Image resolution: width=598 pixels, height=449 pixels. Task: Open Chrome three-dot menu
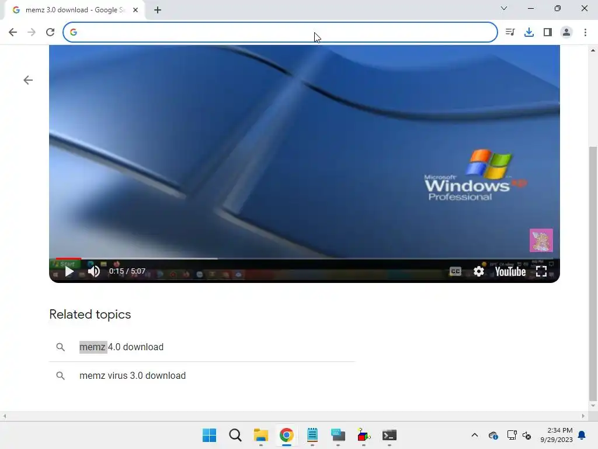tap(585, 32)
